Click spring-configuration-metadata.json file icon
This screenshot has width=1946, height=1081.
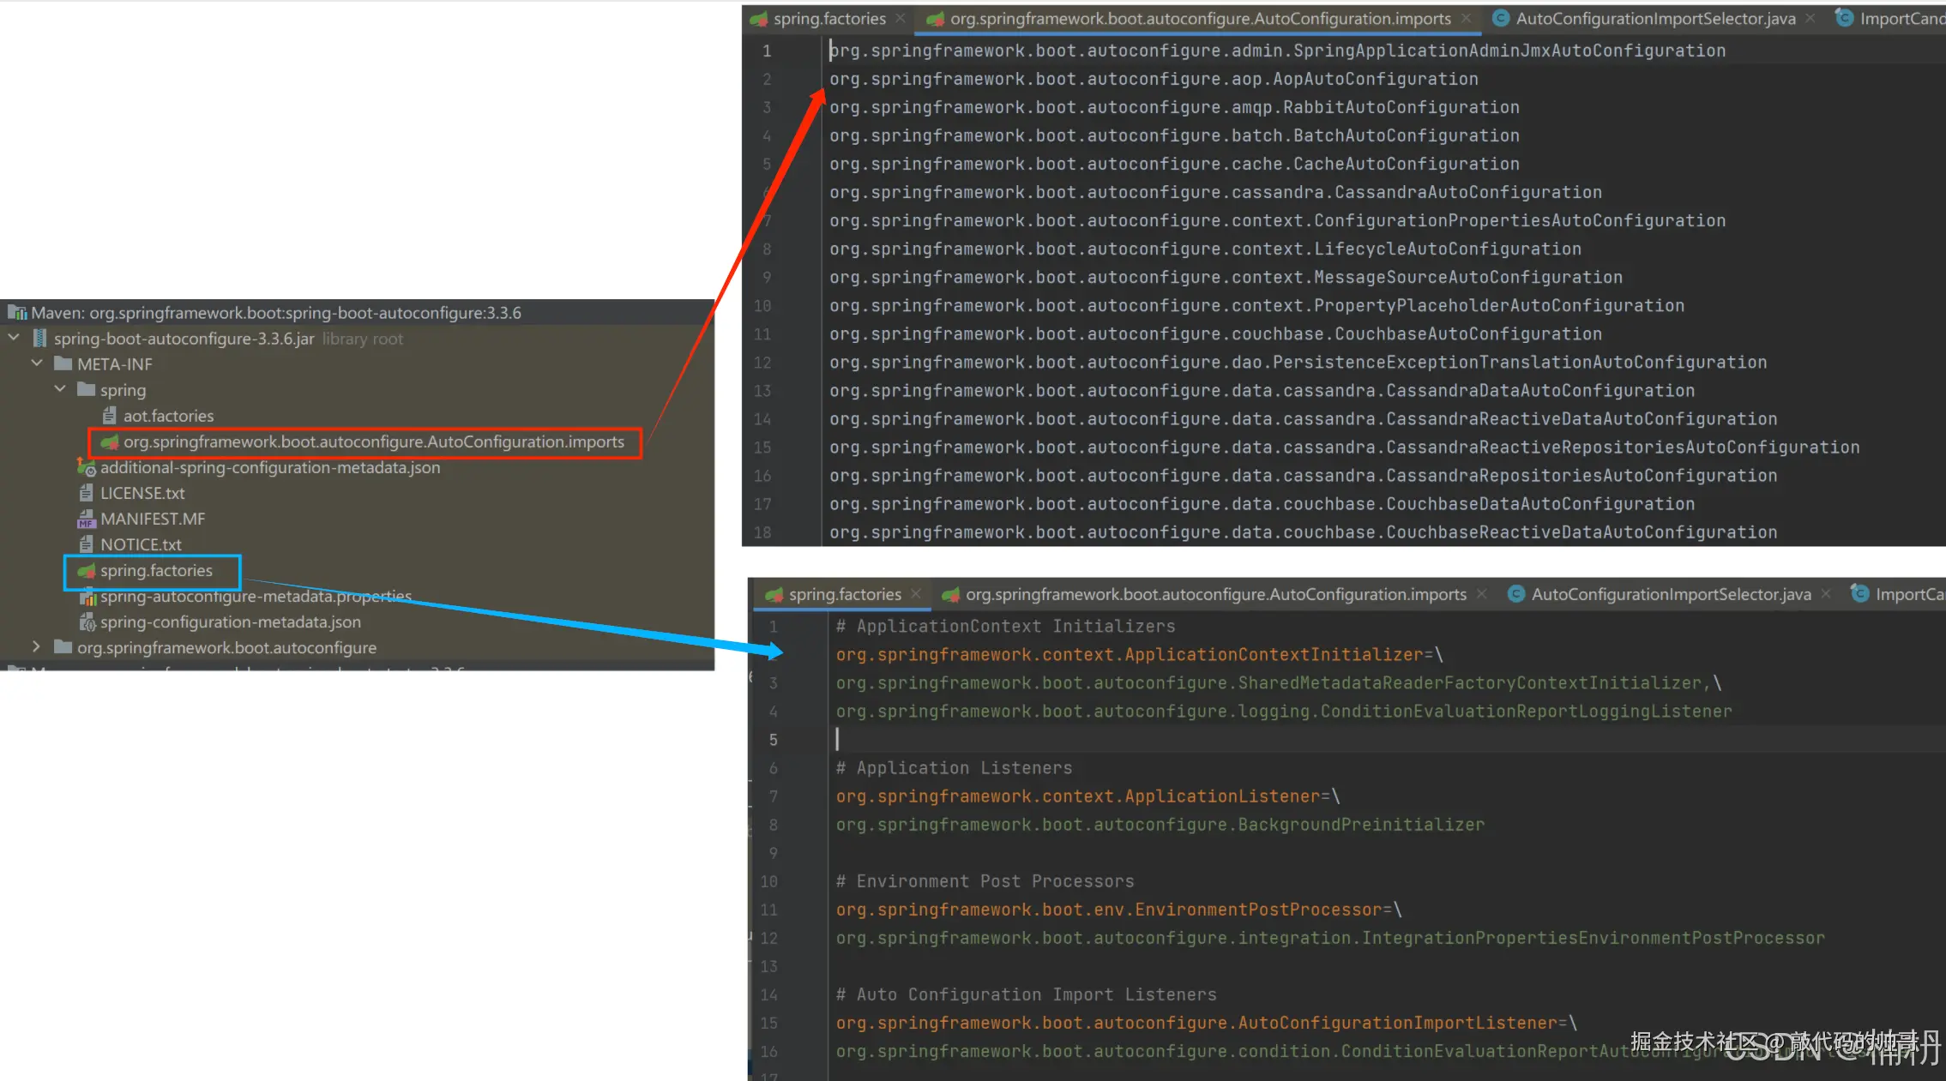click(86, 622)
